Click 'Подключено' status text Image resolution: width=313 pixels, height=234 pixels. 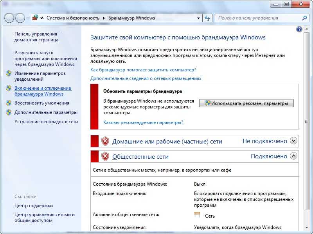click(269, 156)
